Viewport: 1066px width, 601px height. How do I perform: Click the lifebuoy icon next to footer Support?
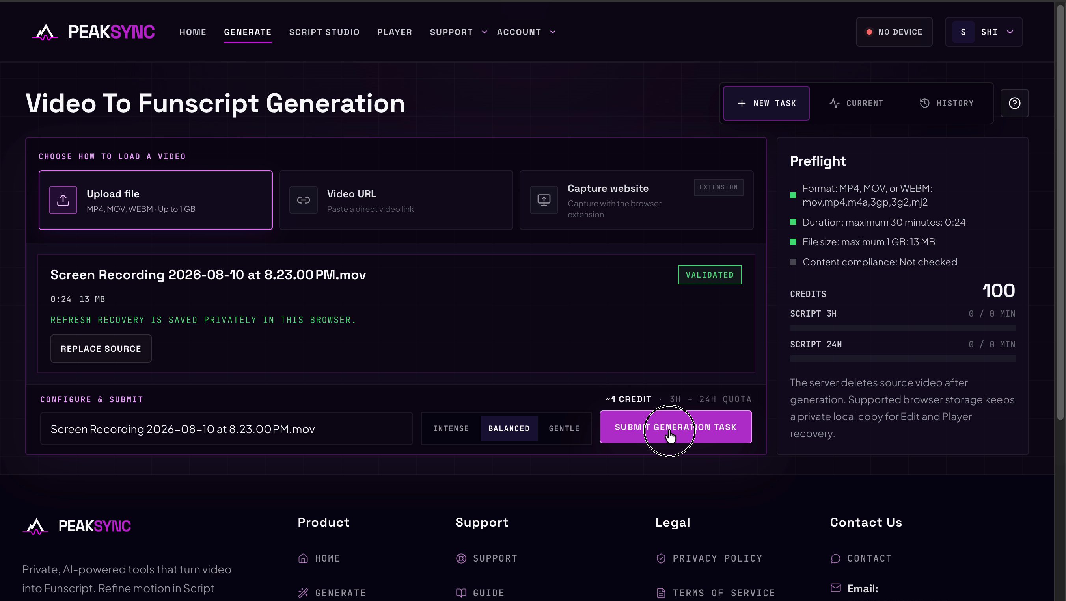pos(461,558)
